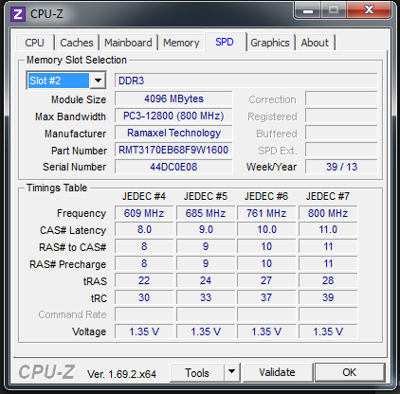Screen dimensions: 400x394
Task: Click the empty SPD Ext. field
Action: [341, 150]
